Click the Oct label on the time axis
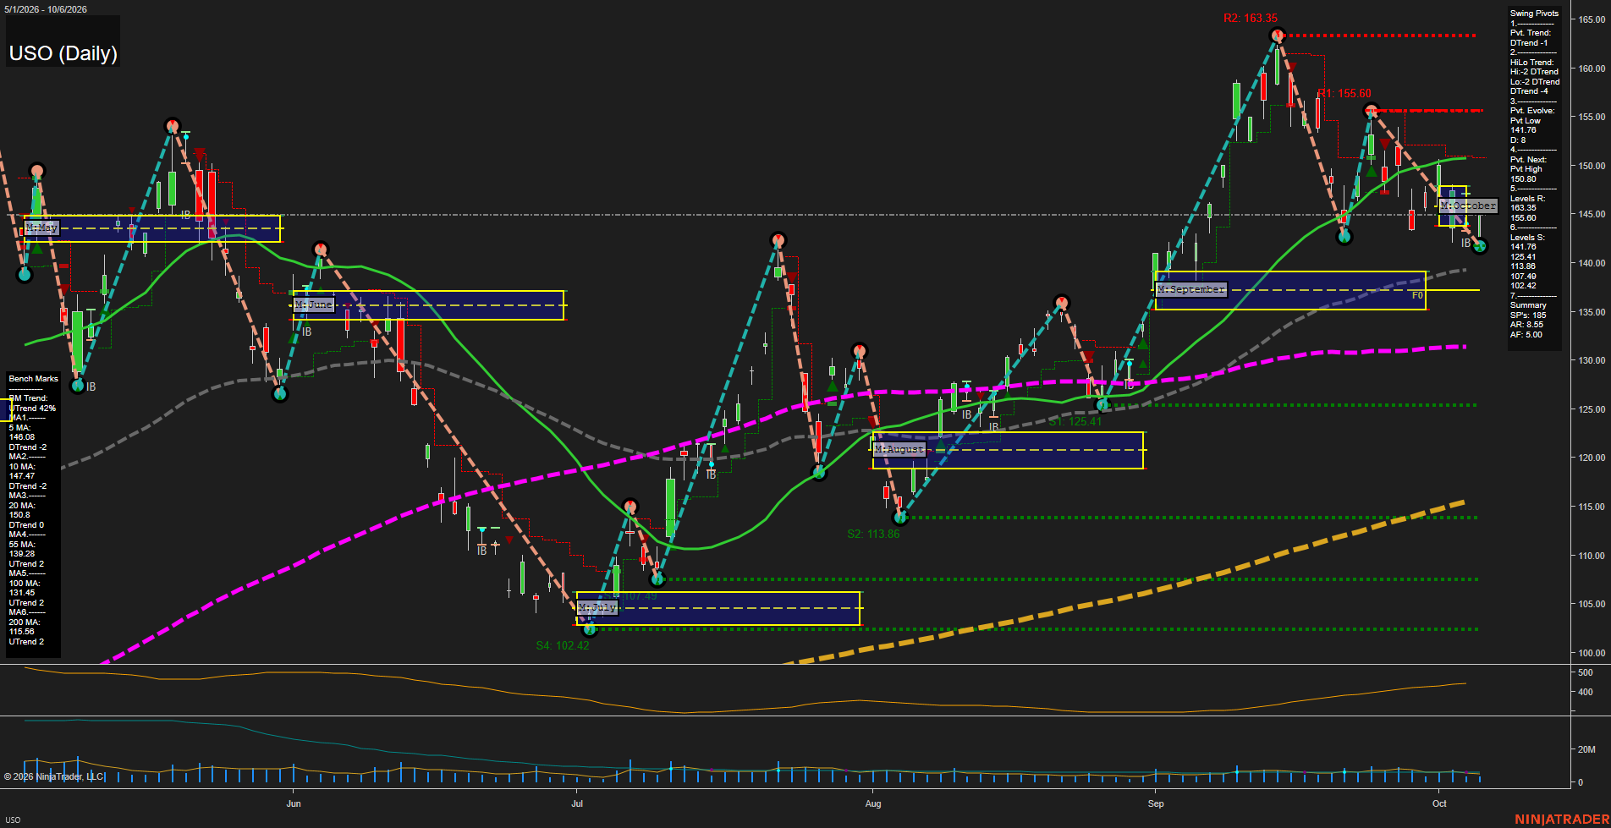 (x=1439, y=803)
